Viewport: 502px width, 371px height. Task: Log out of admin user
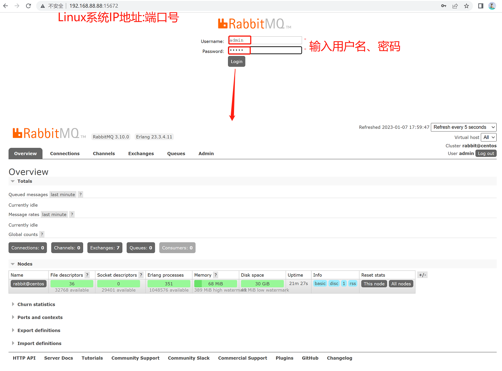tap(486, 153)
